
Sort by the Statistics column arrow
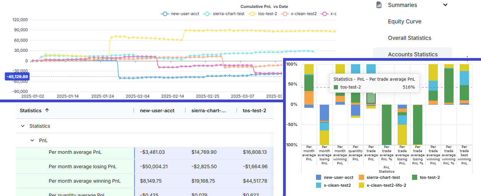click(x=47, y=111)
